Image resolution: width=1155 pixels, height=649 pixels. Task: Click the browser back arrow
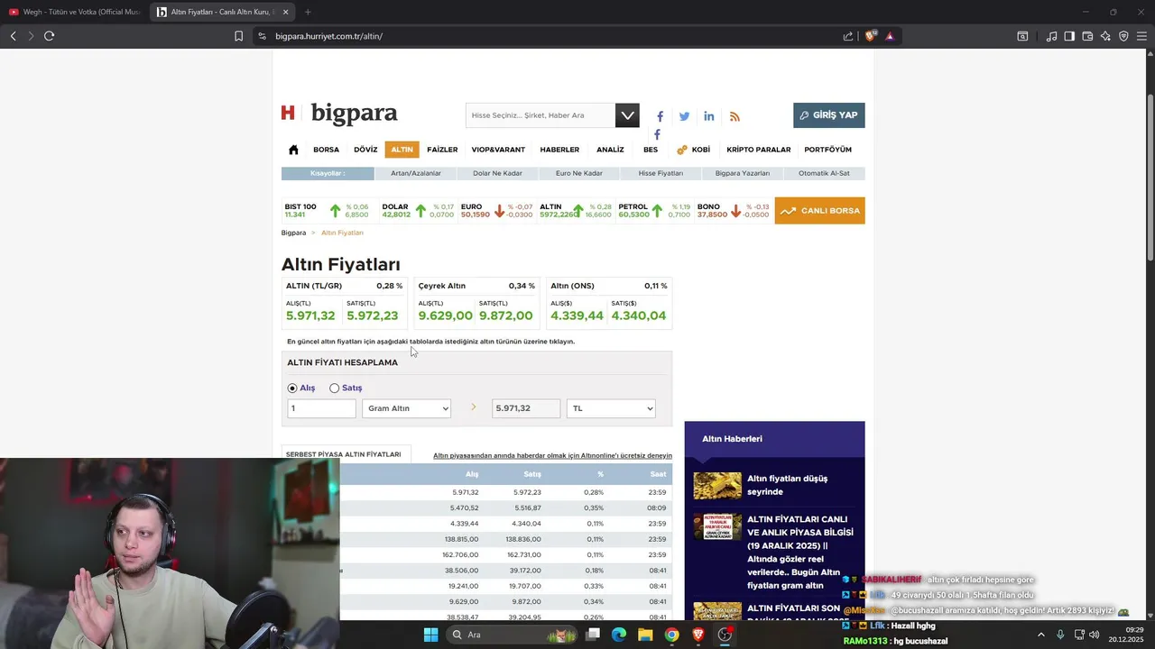(14, 36)
